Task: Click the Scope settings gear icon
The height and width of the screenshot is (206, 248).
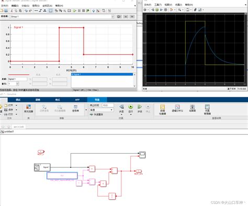Action: pyautogui.click(x=145, y=10)
